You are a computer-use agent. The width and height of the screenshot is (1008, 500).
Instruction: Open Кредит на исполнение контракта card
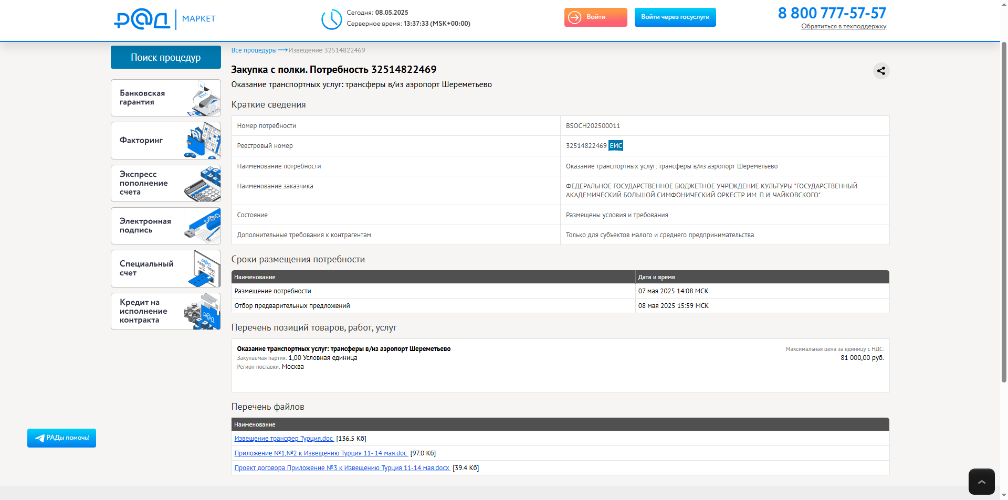point(166,311)
